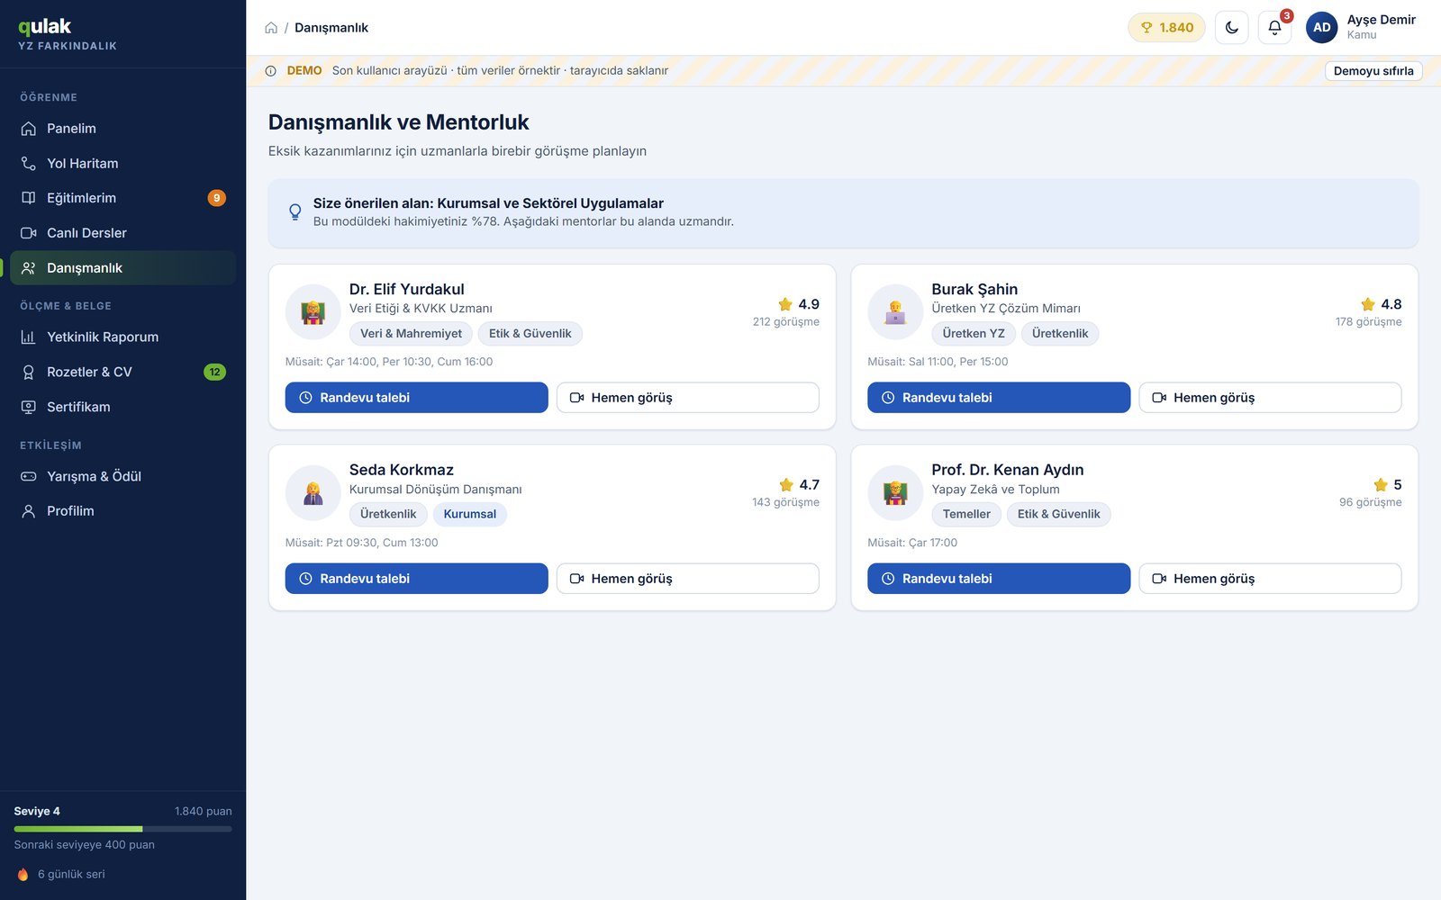Click '178 görüşme' text
Viewport: 1441px width, 900px height.
1368,322
